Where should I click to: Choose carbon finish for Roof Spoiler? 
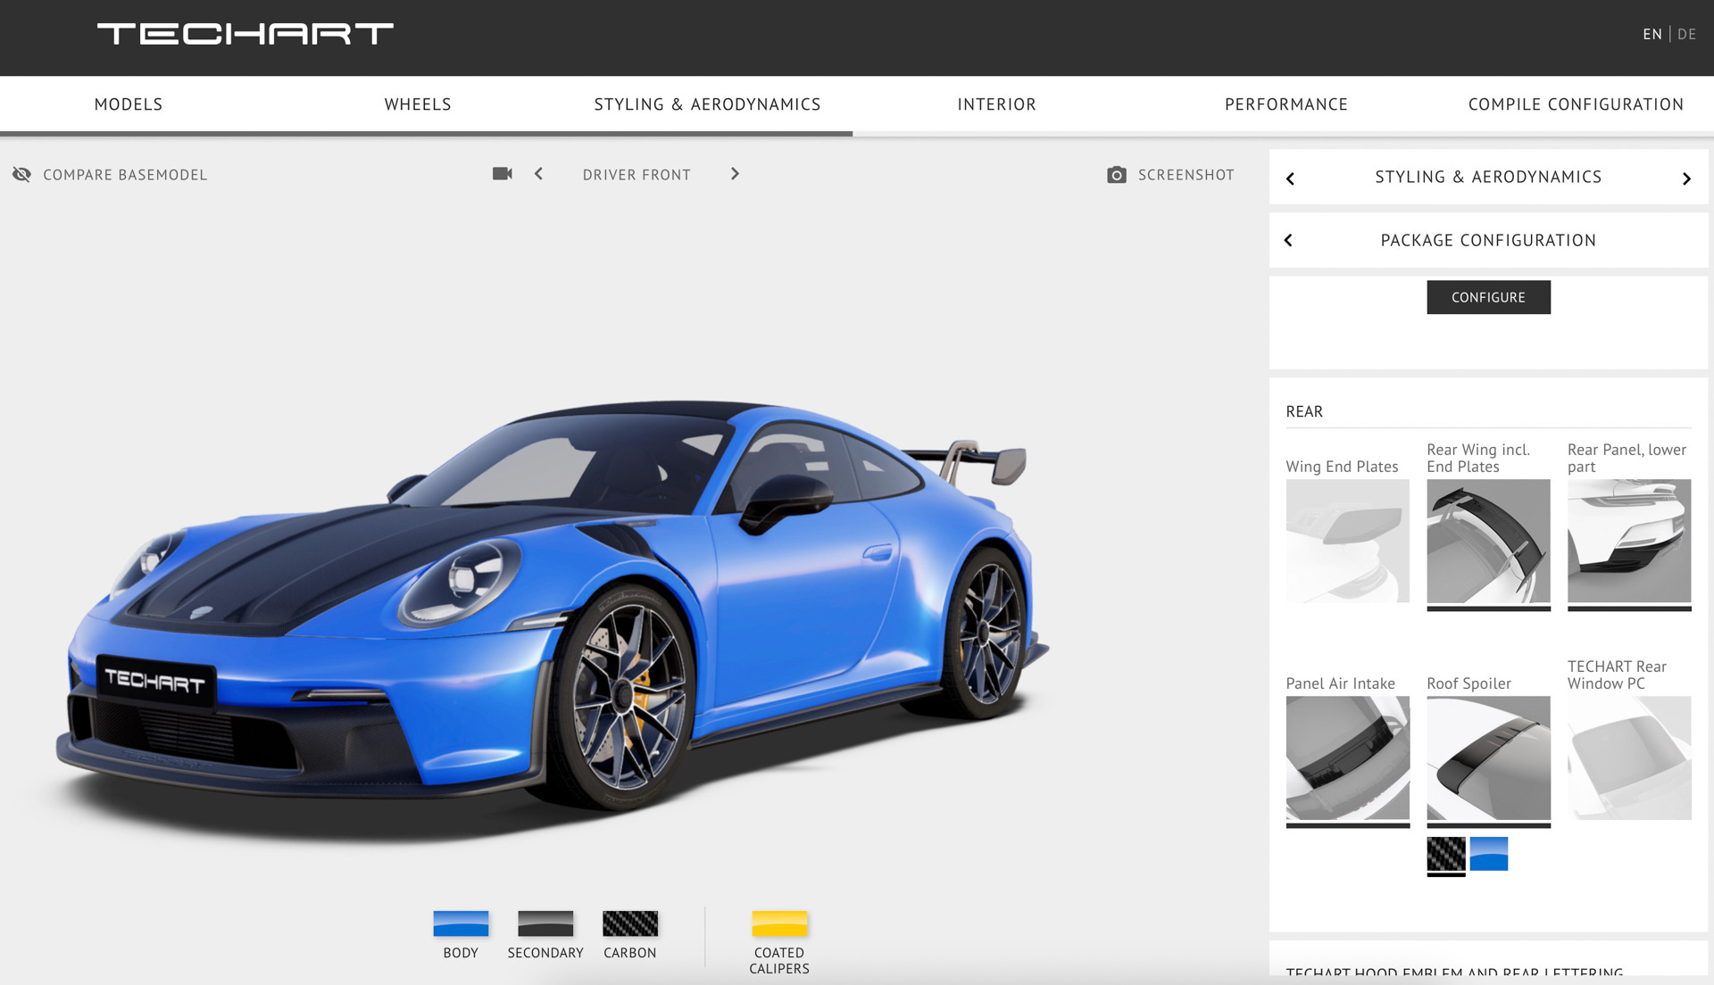click(1445, 854)
